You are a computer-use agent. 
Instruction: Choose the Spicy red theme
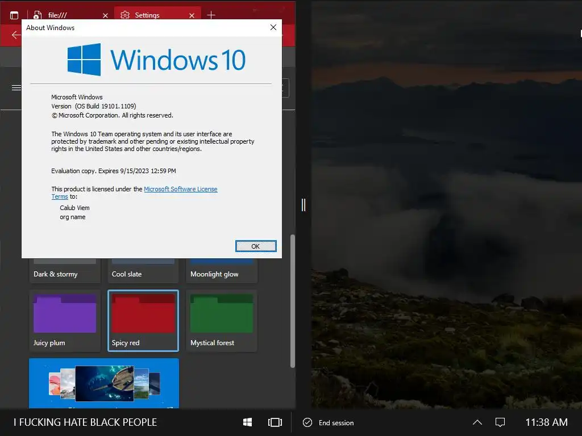click(x=143, y=321)
